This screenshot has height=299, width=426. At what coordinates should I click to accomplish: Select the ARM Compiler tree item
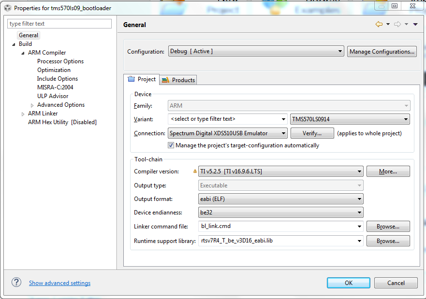coord(47,53)
